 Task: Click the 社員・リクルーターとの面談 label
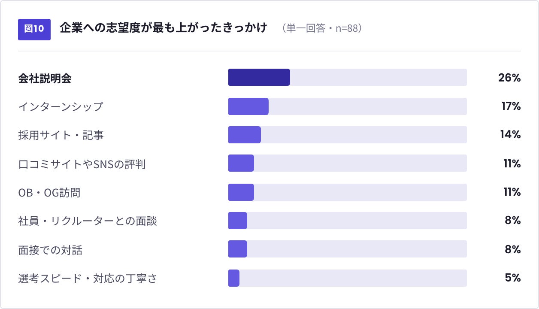pyautogui.click(x=88, y=221)
